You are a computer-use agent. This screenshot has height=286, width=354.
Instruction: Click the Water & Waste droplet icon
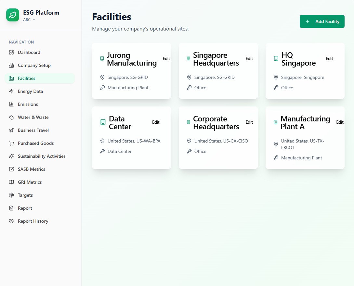pyautogui.click(x=11, y=117)
